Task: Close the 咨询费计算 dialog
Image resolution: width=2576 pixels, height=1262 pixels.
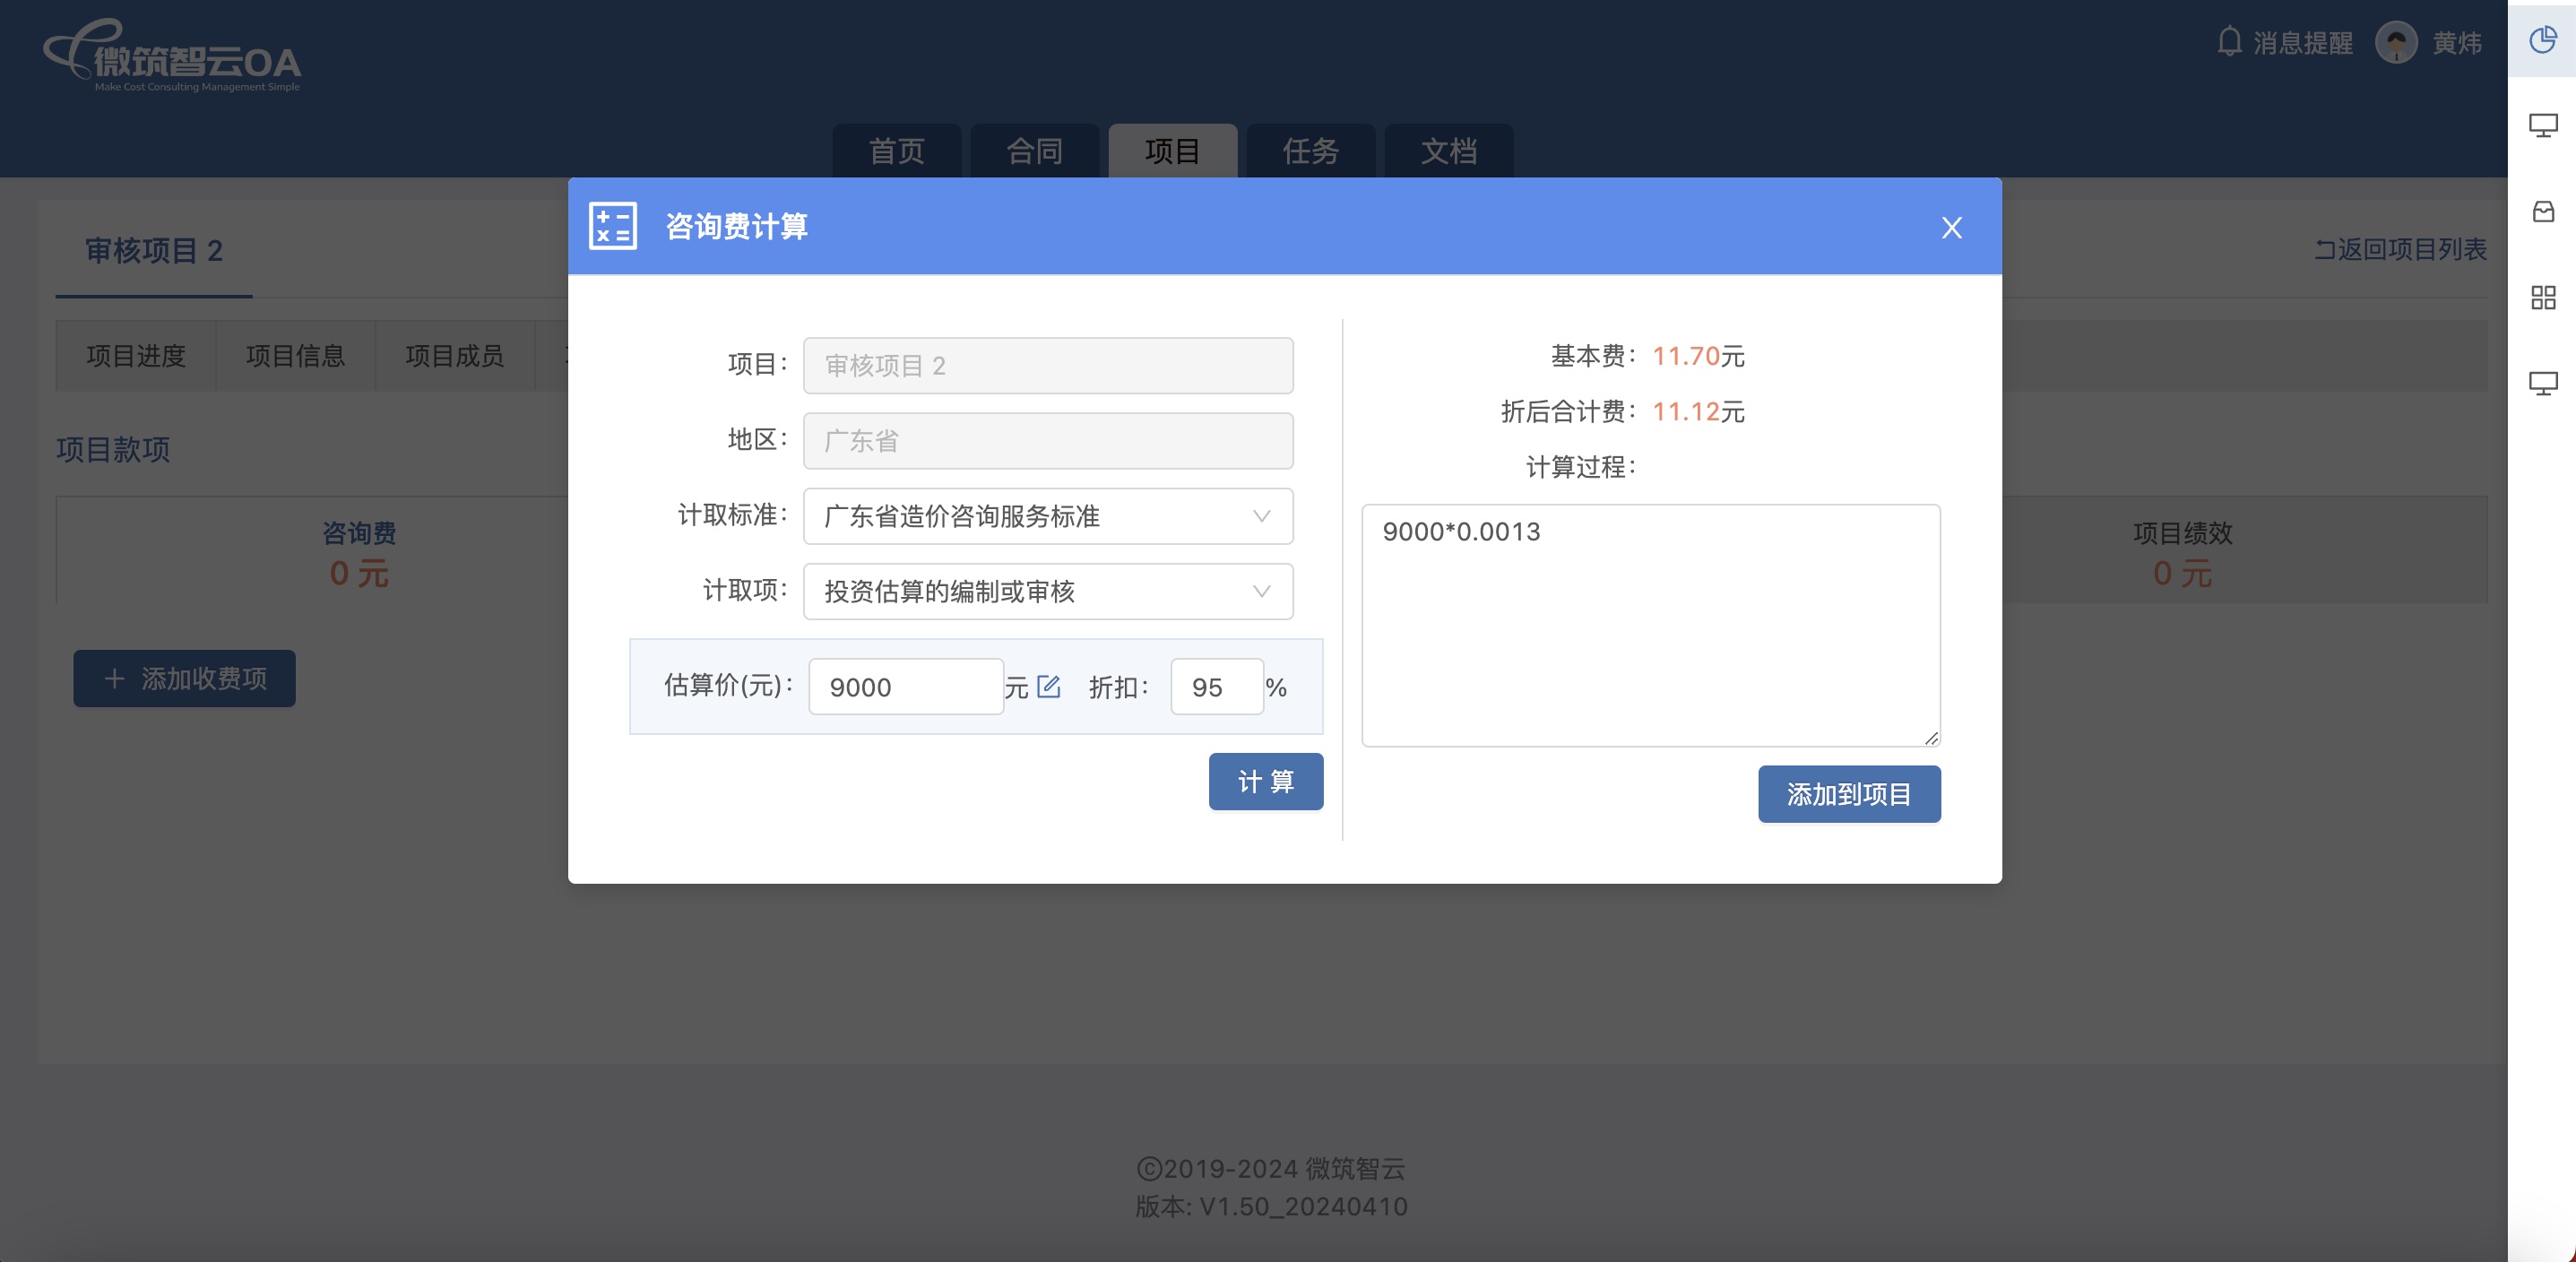Action: [1950, 228]
